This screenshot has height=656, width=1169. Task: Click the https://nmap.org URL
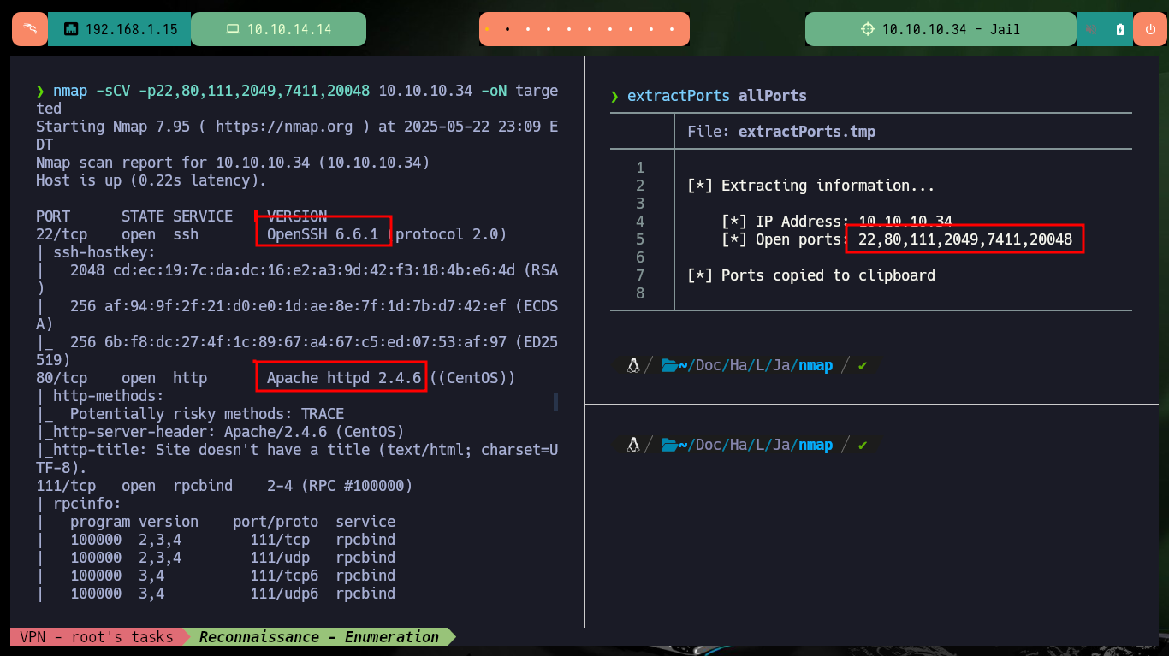coord(284,127)
